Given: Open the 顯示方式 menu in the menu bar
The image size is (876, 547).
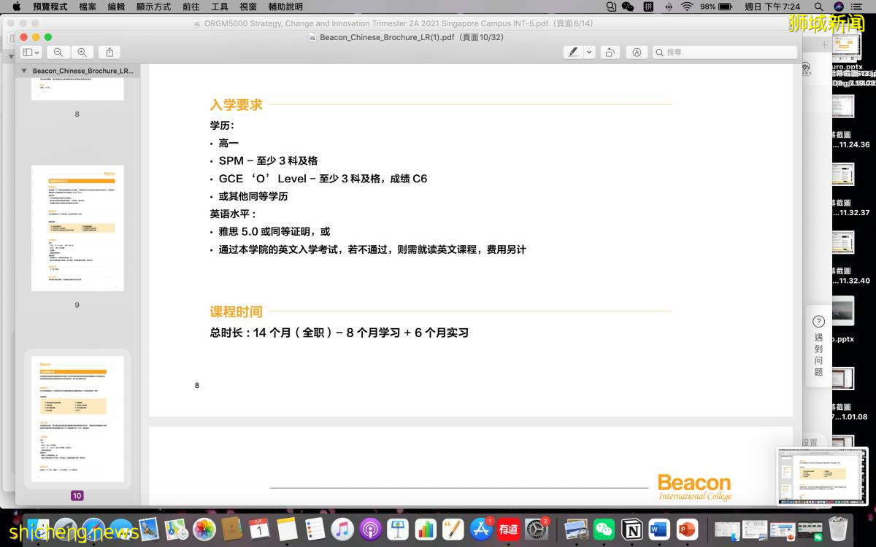Looking at the screenshot, I should 153,7.
